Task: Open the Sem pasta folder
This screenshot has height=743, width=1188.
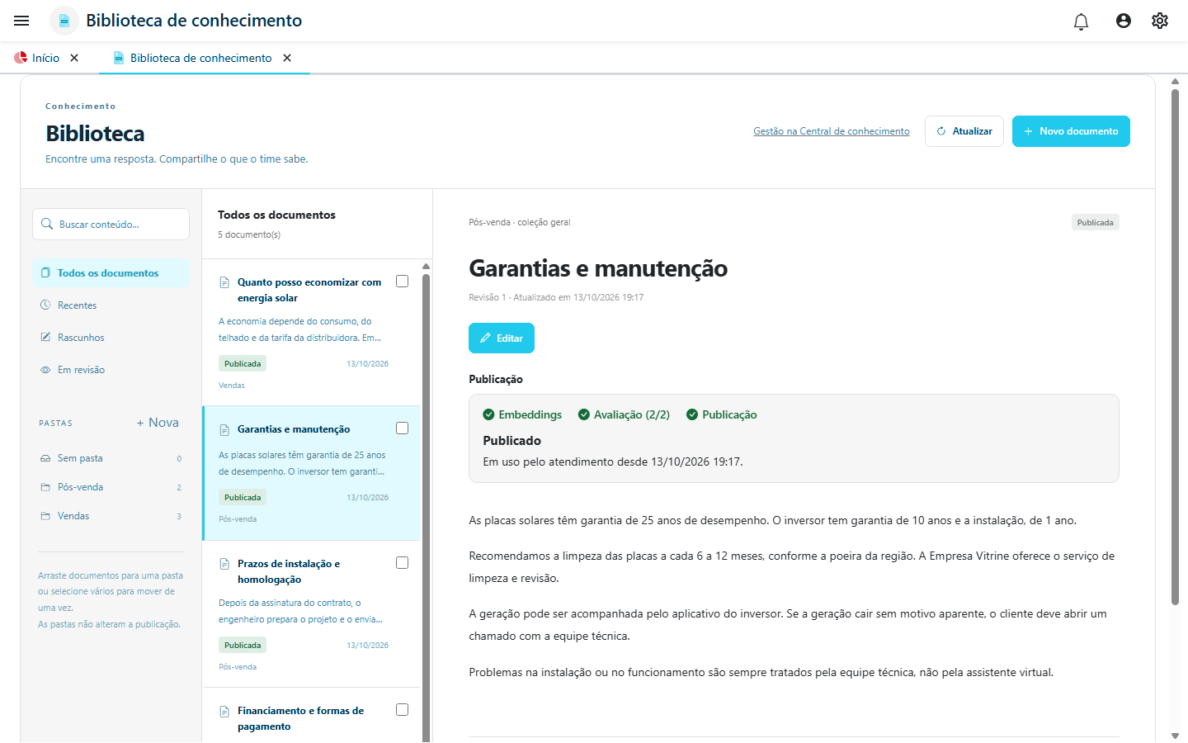Action: [111, 458]
